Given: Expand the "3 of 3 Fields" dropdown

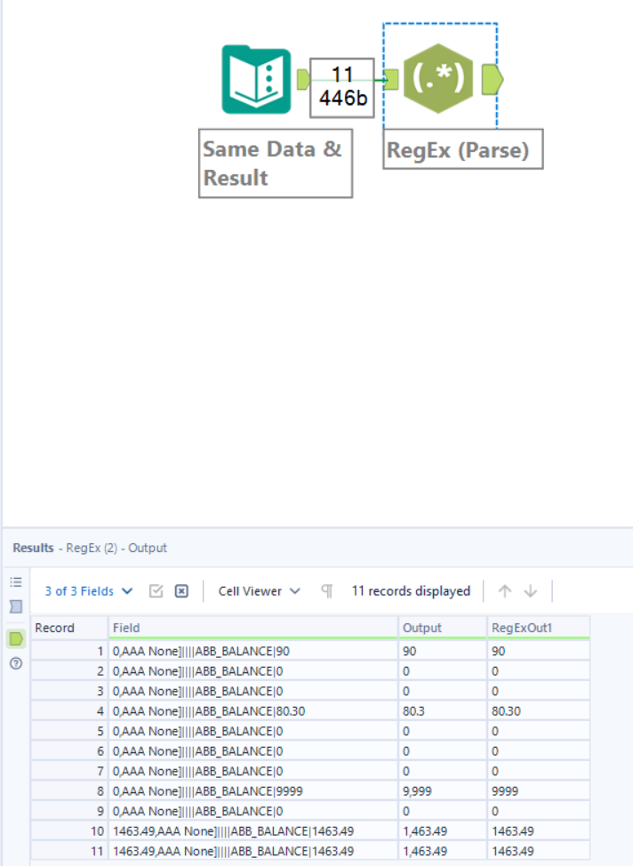Looking at the screenshot, I should pos(89,591).
